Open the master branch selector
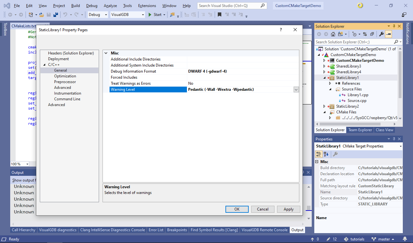The height and width of the screenshot is (243, 413). [383, 239]
